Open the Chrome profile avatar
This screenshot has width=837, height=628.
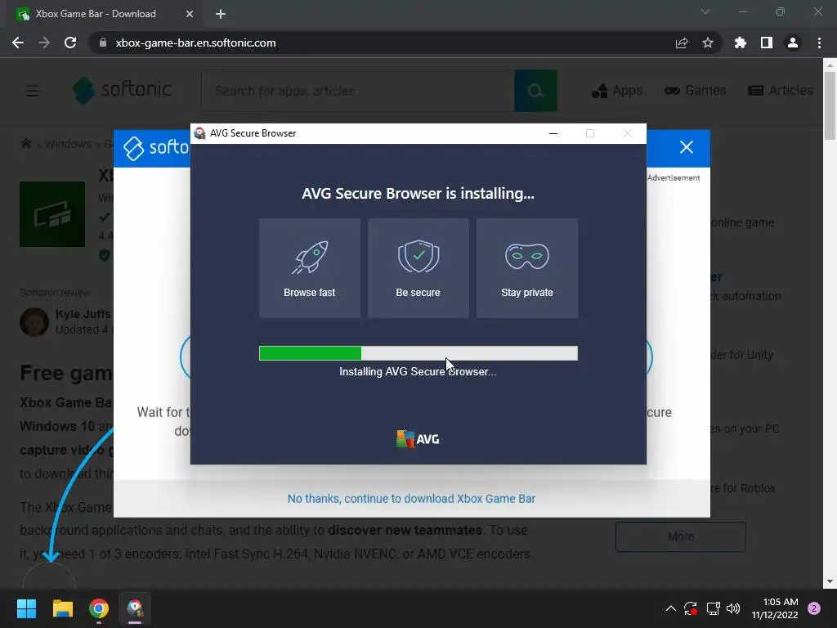tap(793, 43)
